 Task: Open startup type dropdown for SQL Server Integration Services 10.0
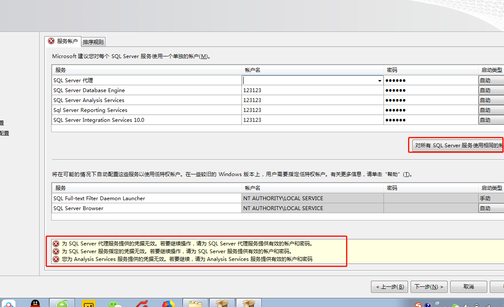click(491, 120)
